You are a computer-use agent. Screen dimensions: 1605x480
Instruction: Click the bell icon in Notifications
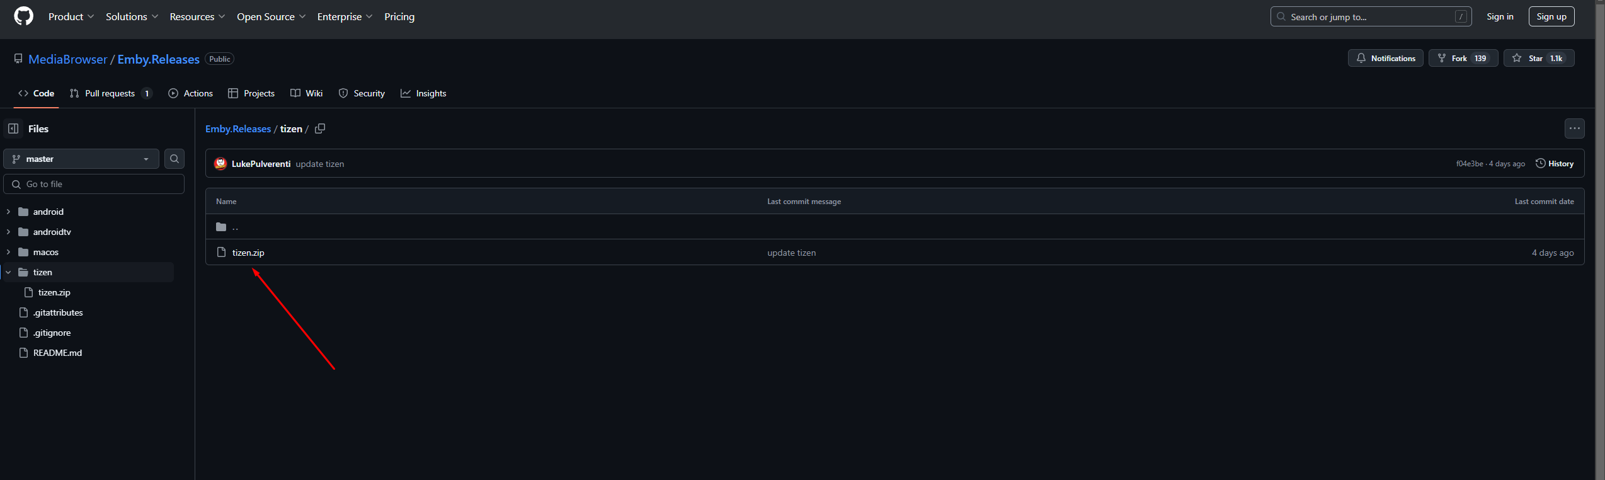point(1361,58)
